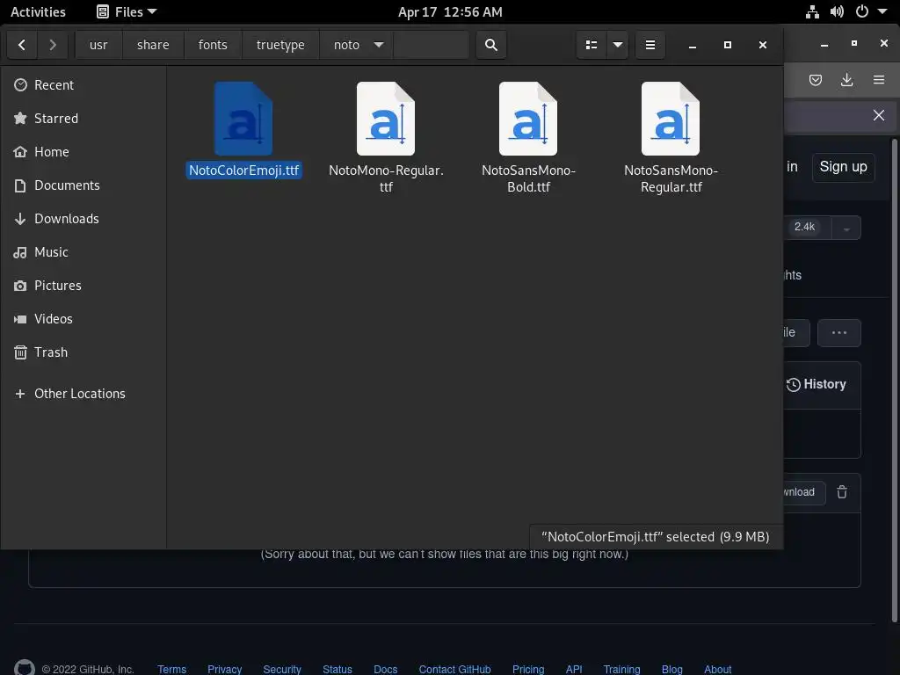Click the Pocket icon in browser toolbar
Image resolution: width=900 pixels, height=675 pixels.
(x=815, y=80)
